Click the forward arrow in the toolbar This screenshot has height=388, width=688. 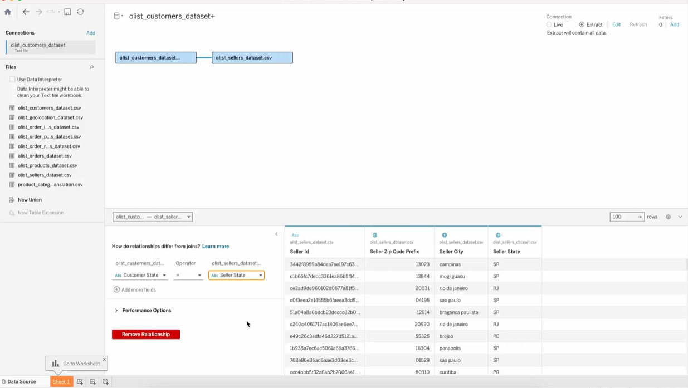38,12
